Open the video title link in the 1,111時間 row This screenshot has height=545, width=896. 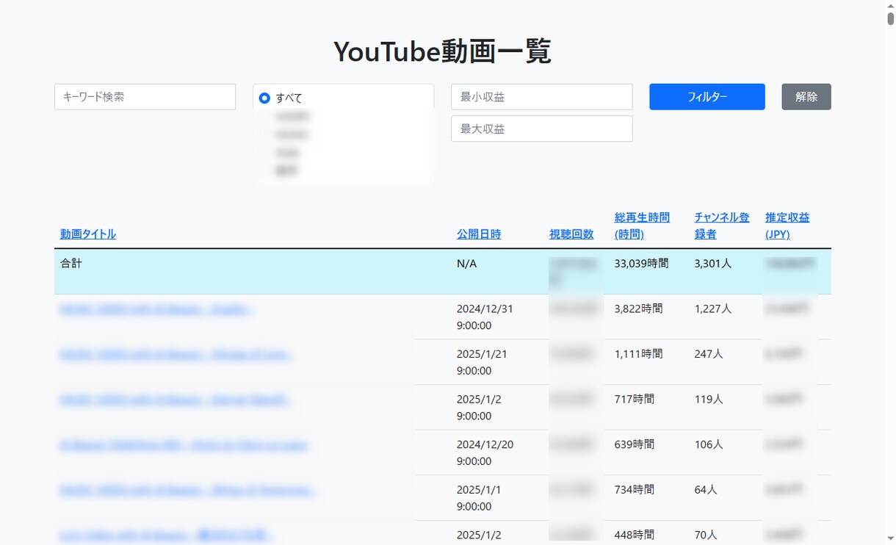pos(176,355)
